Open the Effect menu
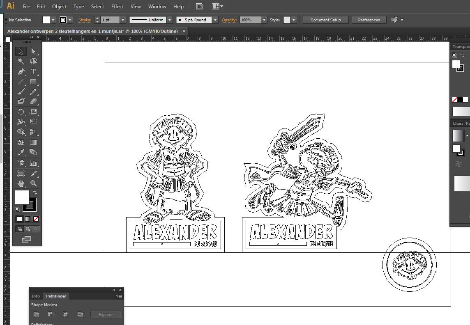 [117, 7]
